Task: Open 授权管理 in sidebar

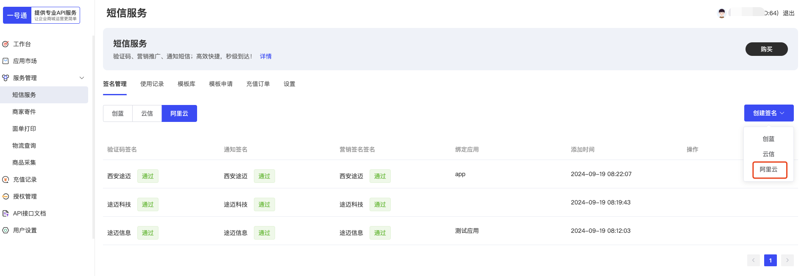Action: point(25,196)
